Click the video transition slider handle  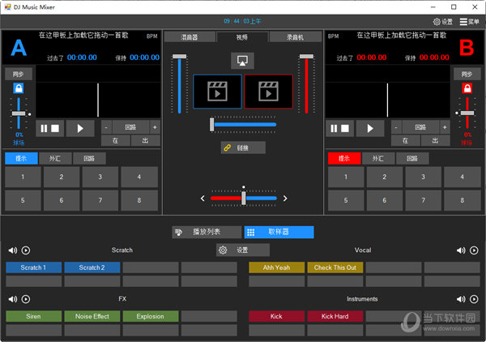click(x=212, y=125)
